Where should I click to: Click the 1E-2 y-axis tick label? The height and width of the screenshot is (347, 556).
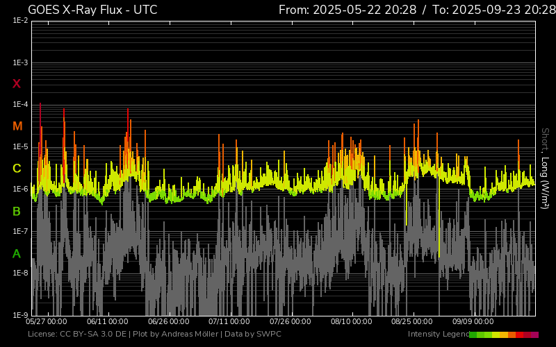pos(20,22)
